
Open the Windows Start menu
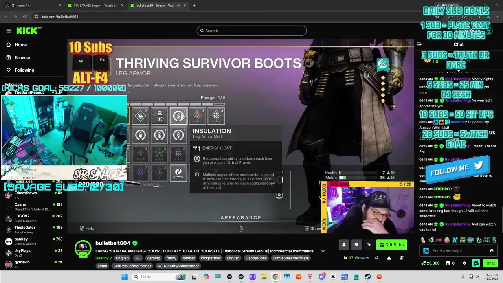click(x=124, y=277)
